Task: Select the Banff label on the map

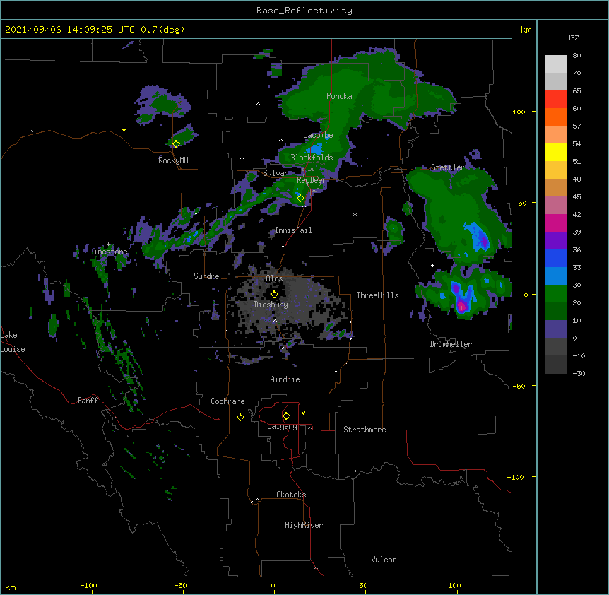Action: (88, 401)
